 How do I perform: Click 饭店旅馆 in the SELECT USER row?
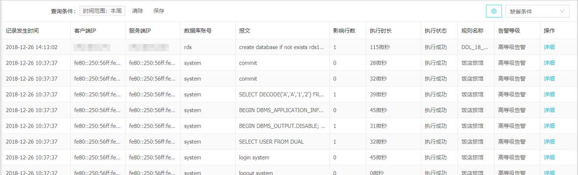(473, 142)
